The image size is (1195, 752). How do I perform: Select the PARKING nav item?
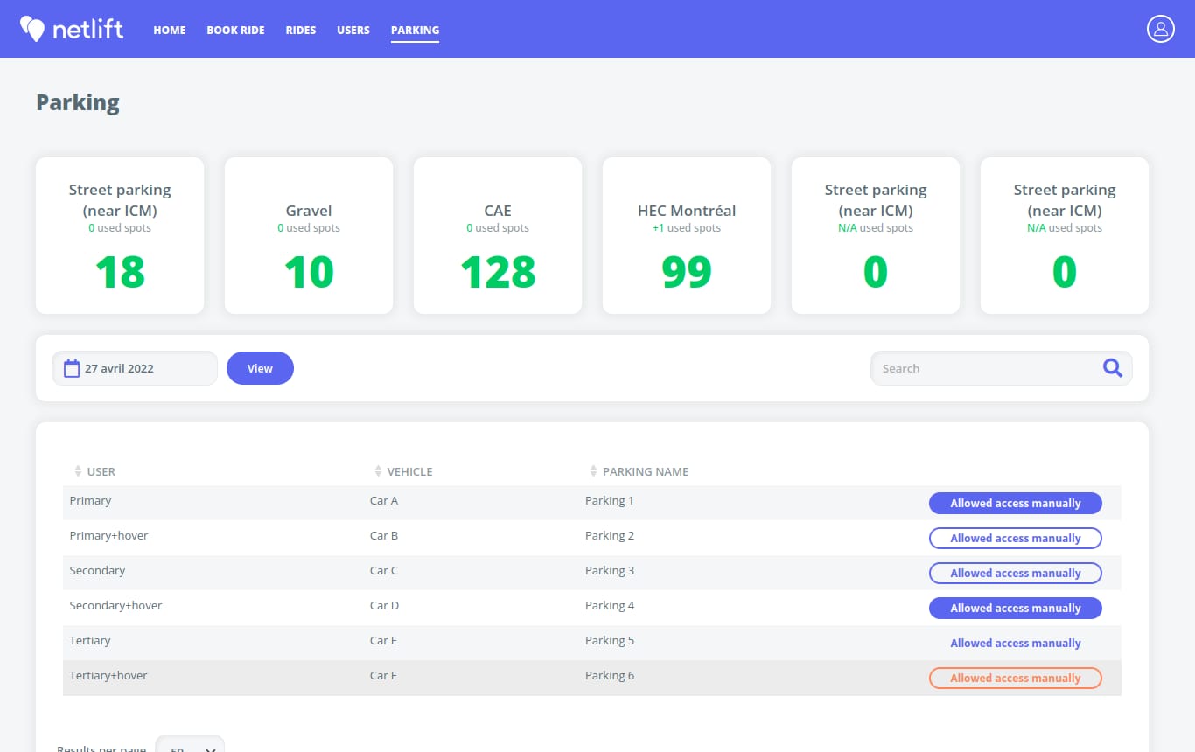click(415, 30)
